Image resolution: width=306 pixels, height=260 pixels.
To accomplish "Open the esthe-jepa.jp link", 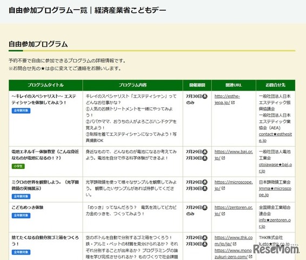I will 227,99.
